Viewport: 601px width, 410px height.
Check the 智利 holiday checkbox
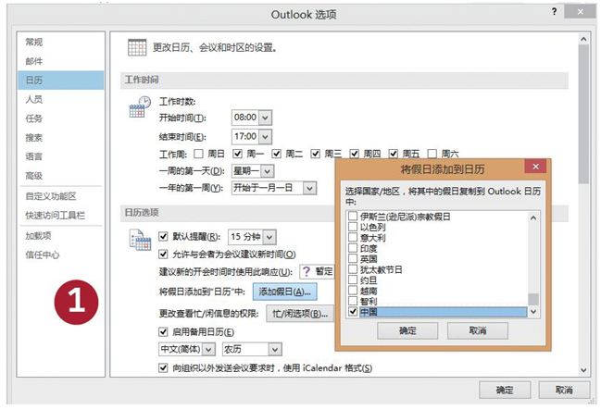click(353, 301)
